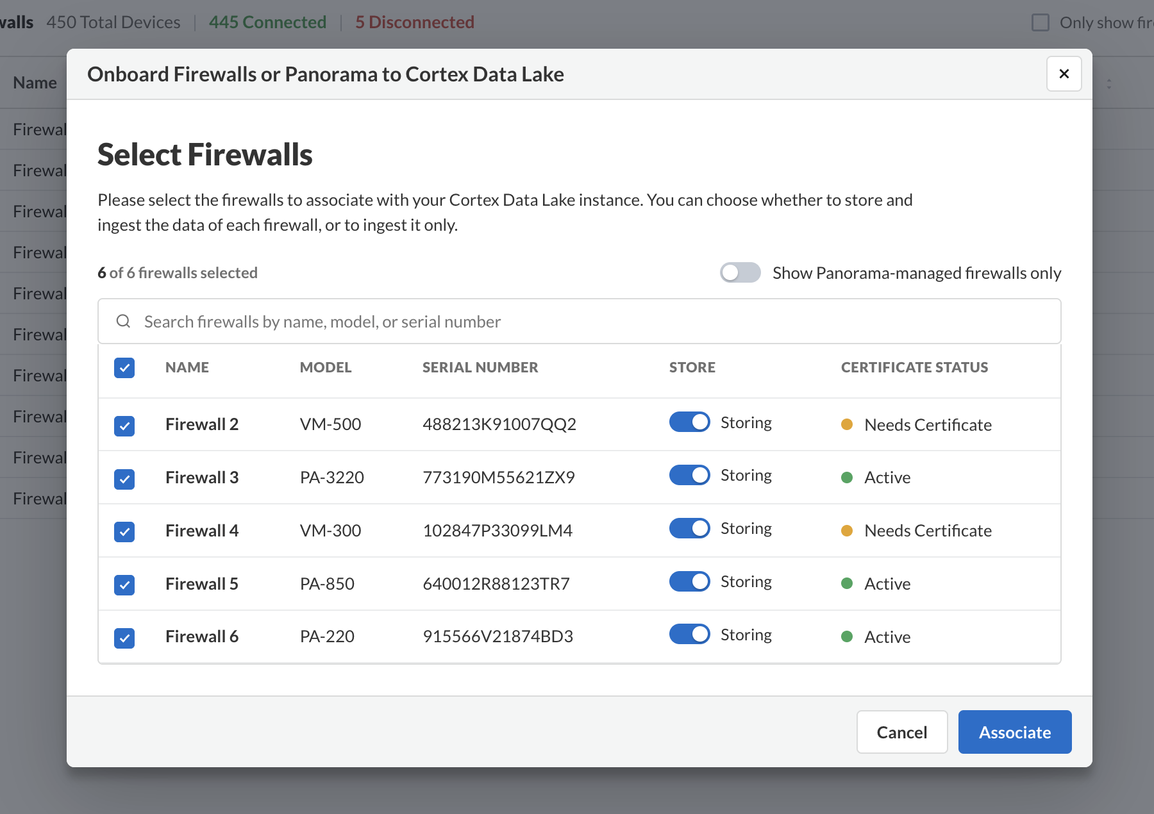
Task: Click Active status for Firewall 5
Action: [x=876, y=584]
